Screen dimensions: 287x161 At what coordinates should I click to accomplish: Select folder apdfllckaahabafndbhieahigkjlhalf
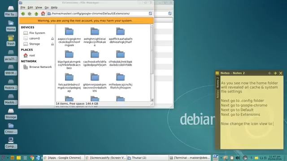tap(121, 35)
